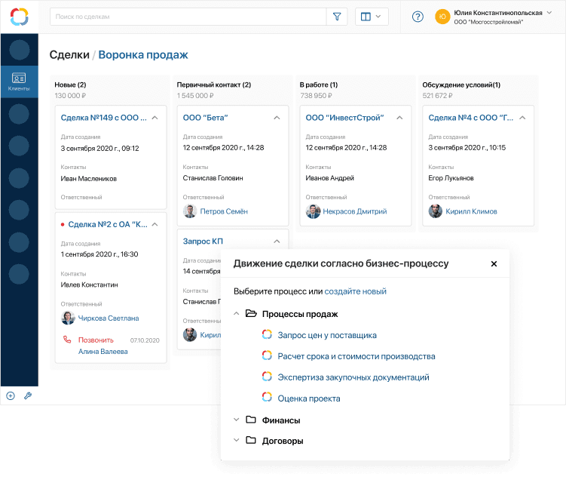Screen dimensions: 566x480
Task: Click Некрасов Дмитрий avatar photo
Action: (x=313, y=211)
